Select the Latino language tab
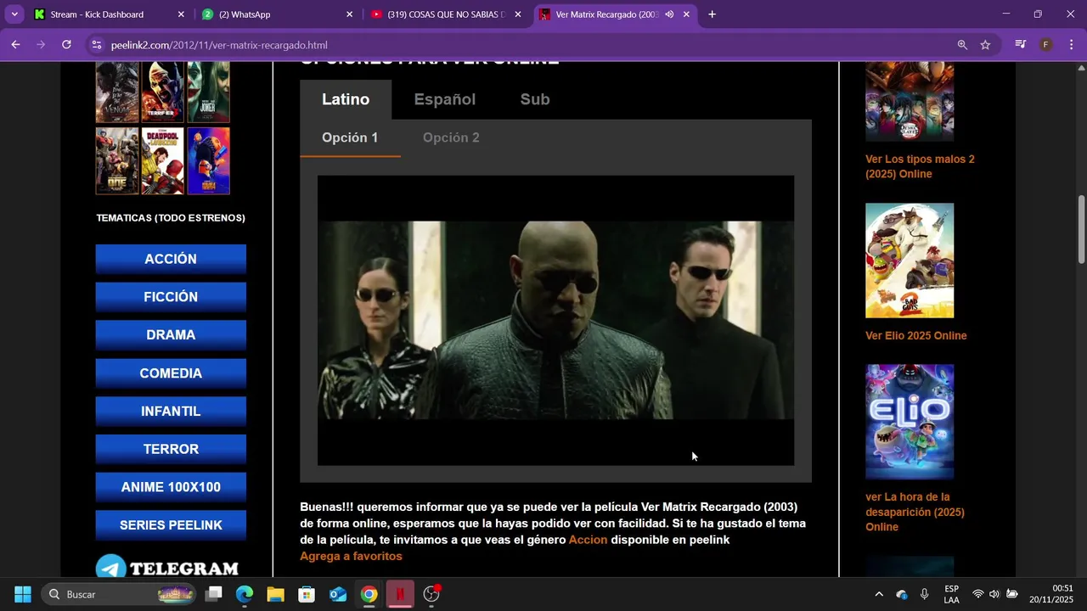Viewport: 1087px width, 611px height. click(x=346, y=99)
